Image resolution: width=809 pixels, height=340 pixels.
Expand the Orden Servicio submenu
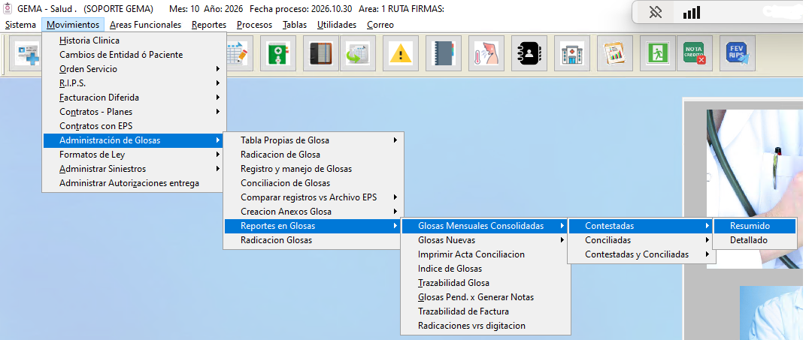click(x=134, y=69)
